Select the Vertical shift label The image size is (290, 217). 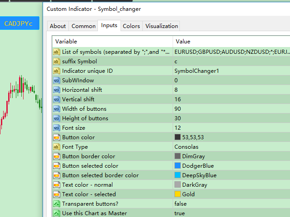pyautogui.click(x=78, y=99)
